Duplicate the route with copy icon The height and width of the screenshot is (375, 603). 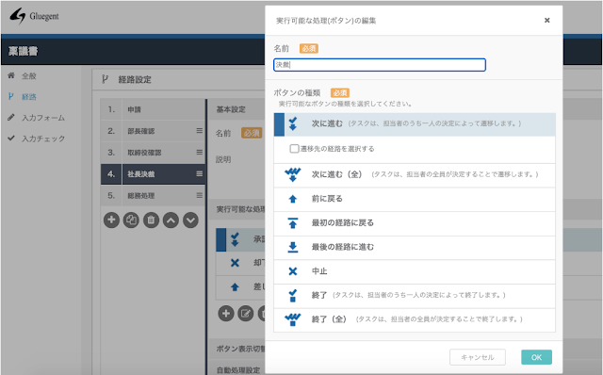[x=131, y=220]
